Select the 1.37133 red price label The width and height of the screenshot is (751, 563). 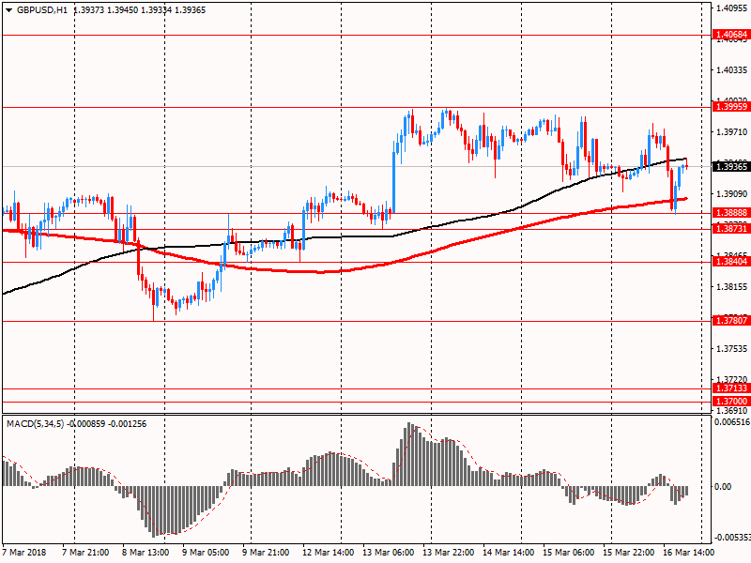[730, 388]
